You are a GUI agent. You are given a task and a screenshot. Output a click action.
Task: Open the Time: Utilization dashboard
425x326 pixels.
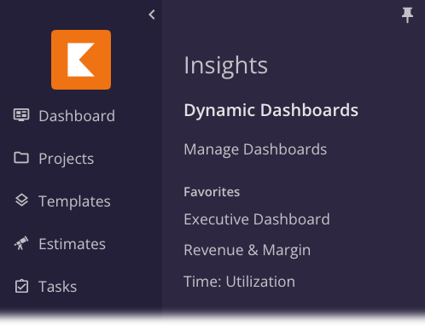click(240, 282)
